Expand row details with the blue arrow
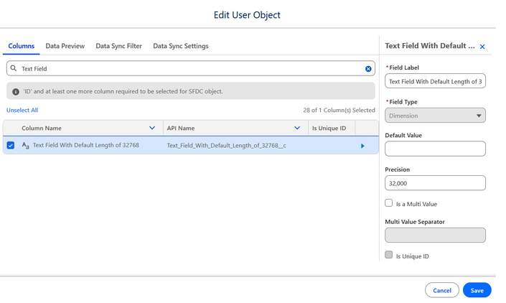The image size is (506, 303). click(x=362, y=146)
